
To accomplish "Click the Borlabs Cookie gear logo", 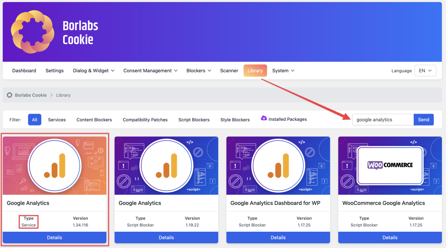I will tap(33, 32).
